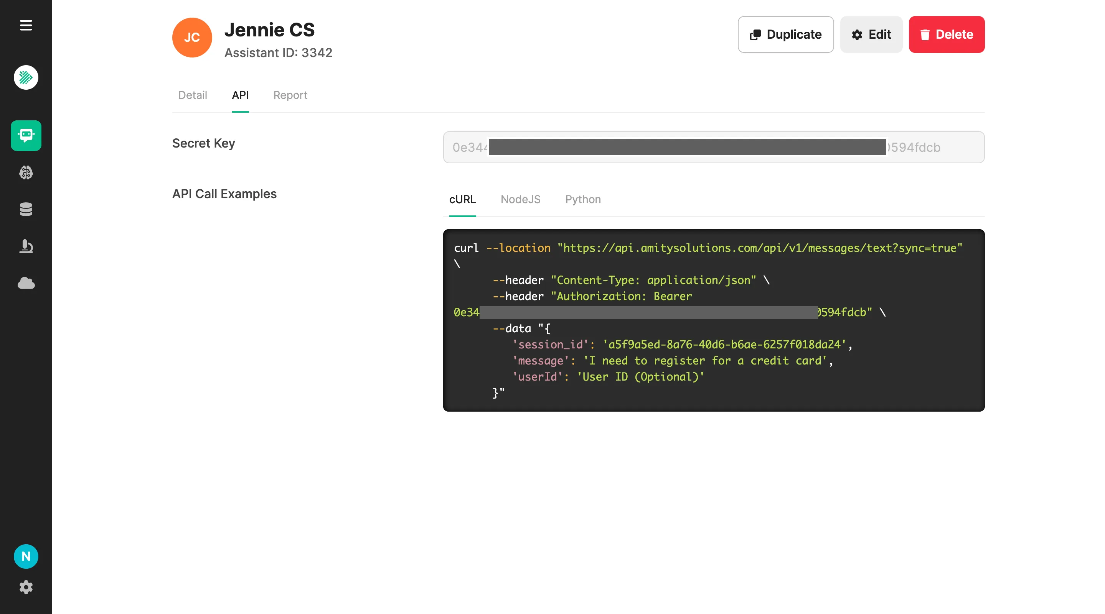Click the Duplicate button

click(x=785, y=35)
